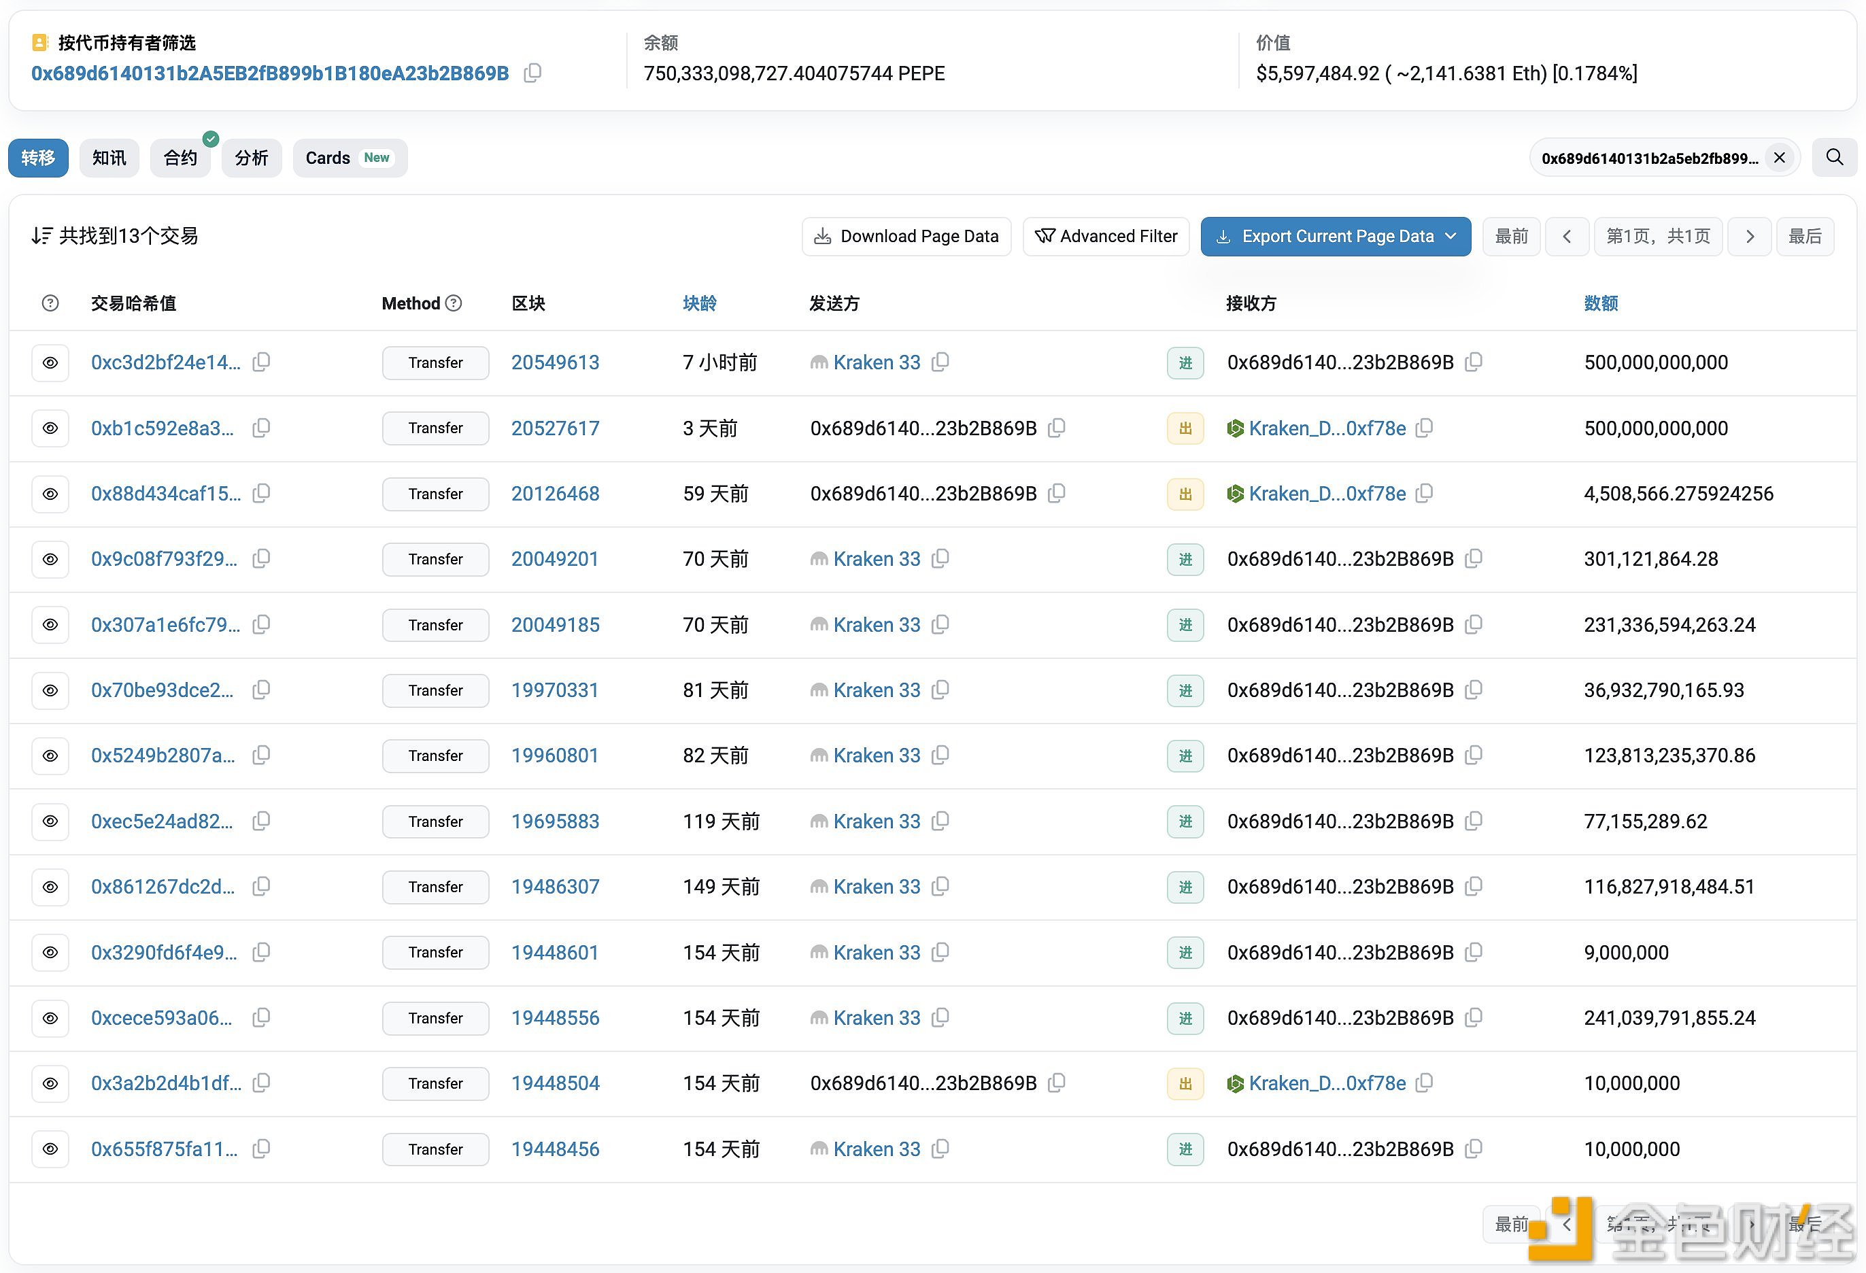Open Kraken 33 sender in block 19695883 row
This screenshot has height=1273, width=1866.
pyautogui.click(x=877, y=821)
